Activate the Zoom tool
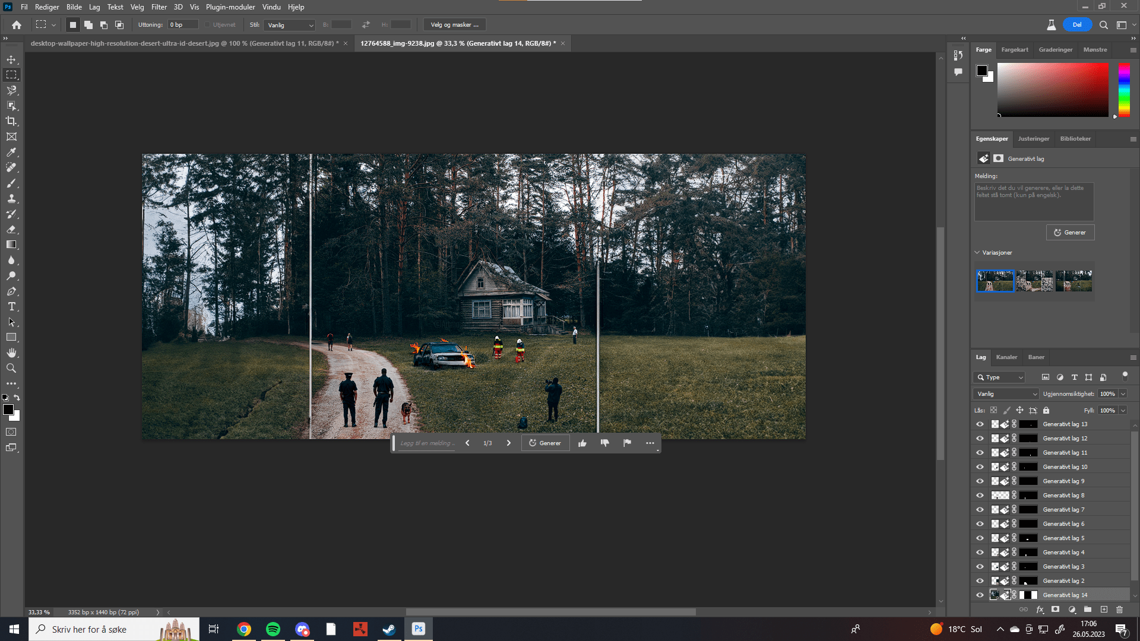Viewport: 1140px width, 641px height. pyautogui.click(x=11, y=368)
